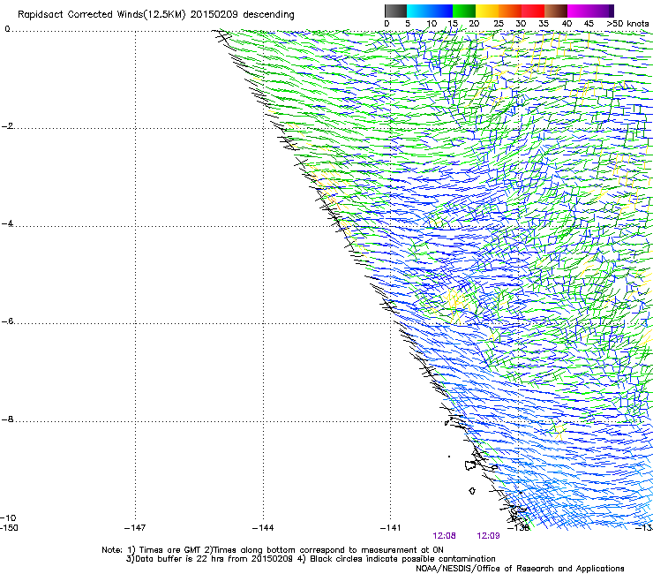Viewport: 653px width, 574px height.
Task: Click the NOAA/NESDIS Office of Research credit
Action: click(520, 569)
